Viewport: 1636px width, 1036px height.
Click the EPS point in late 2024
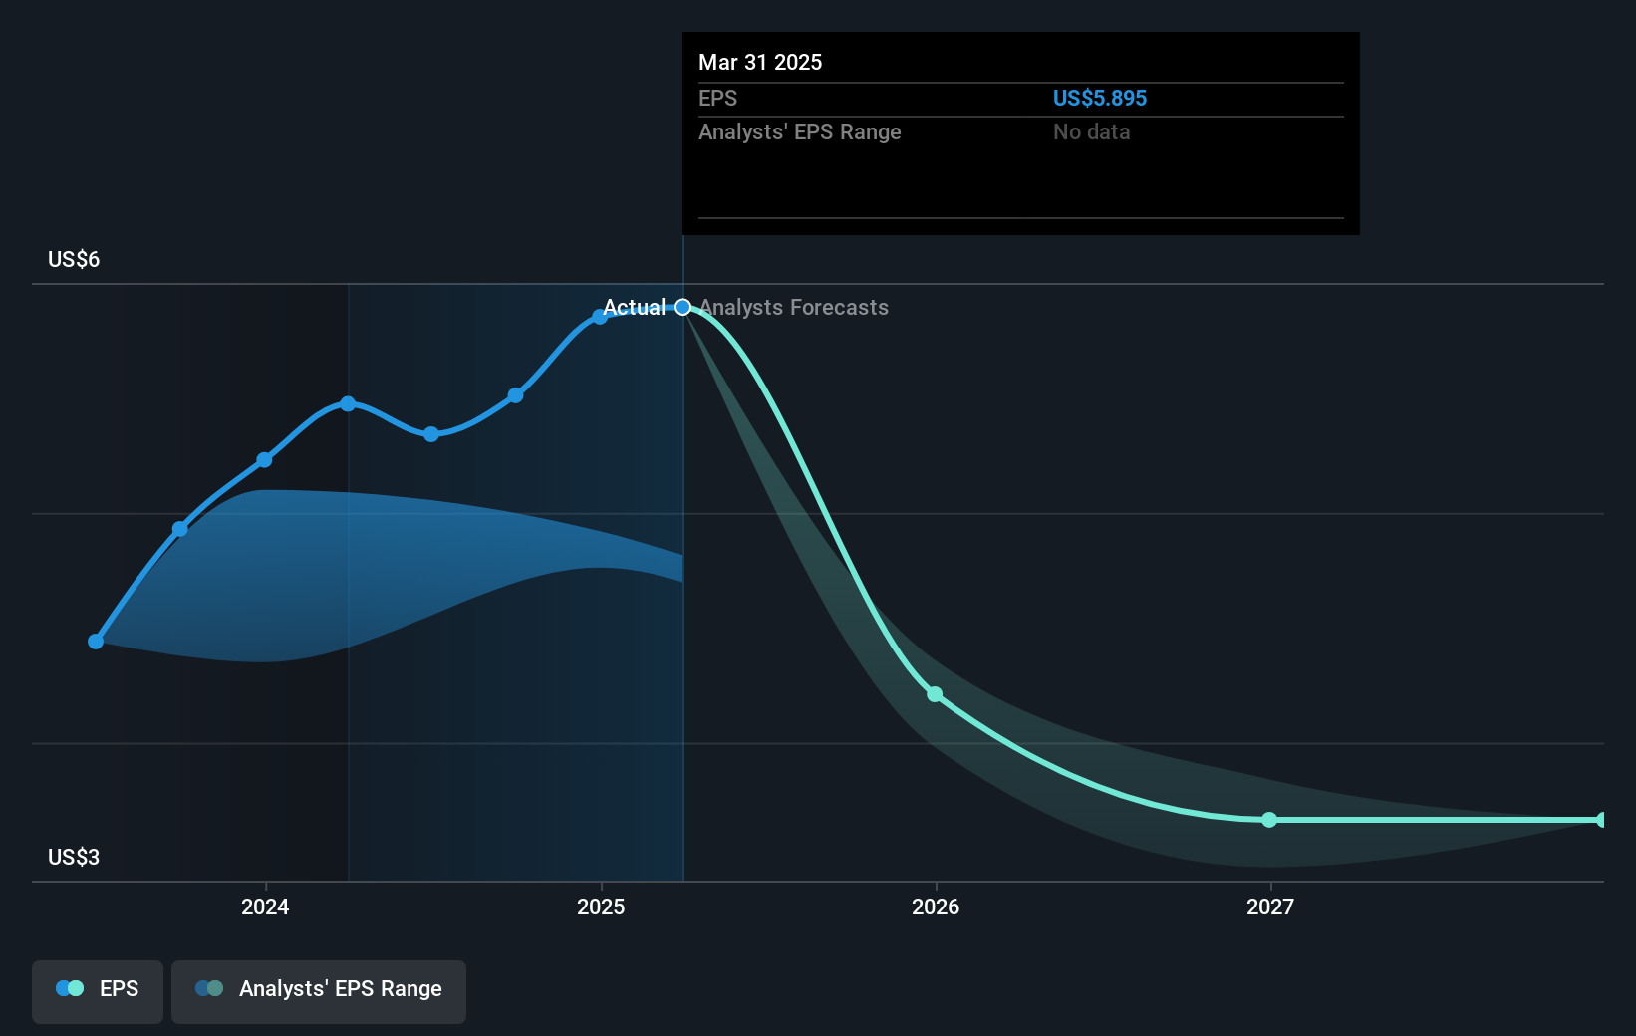click(x=515, y=395)
